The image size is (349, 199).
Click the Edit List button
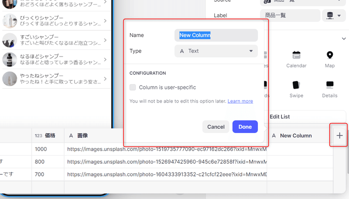coord(280,116)
